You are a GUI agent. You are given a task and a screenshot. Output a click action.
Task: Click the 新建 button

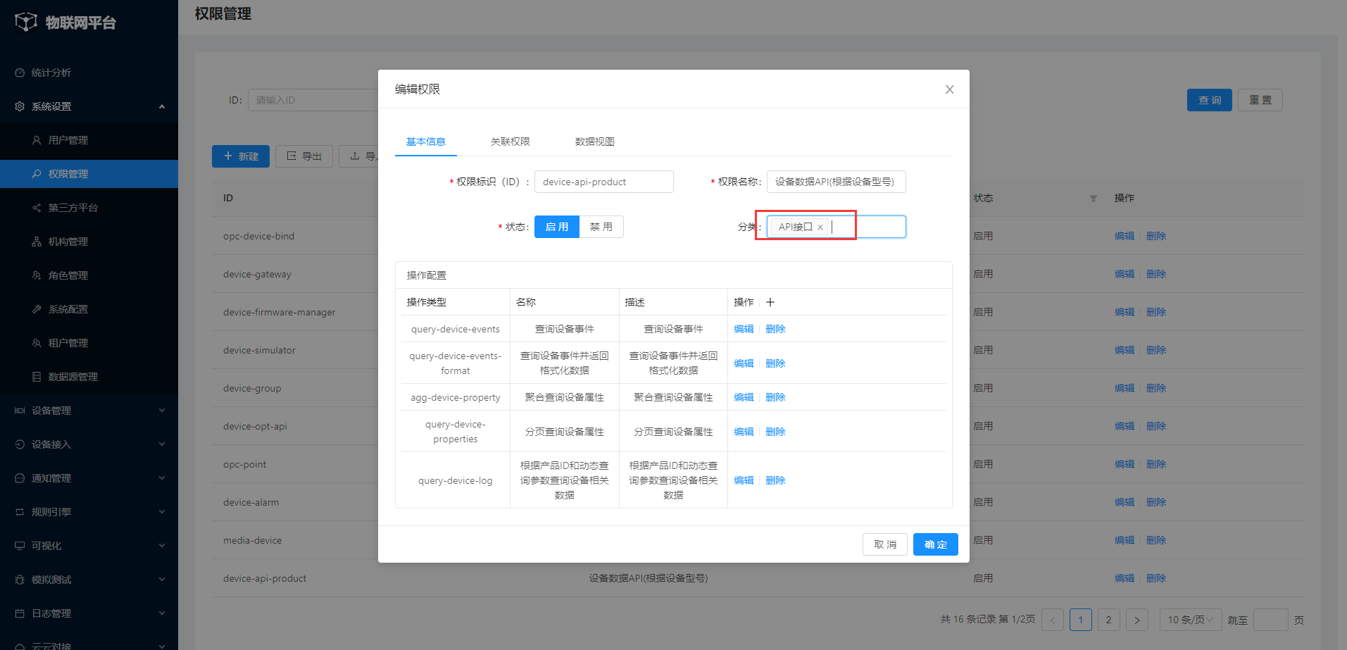(x=241, y=156)
